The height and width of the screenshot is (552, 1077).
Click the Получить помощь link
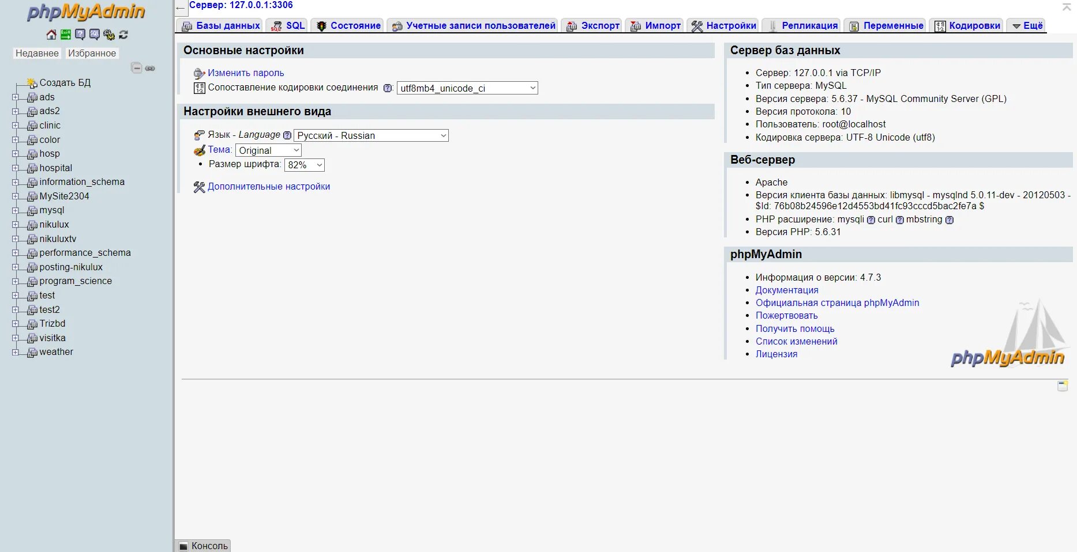(x=795, y=329)
